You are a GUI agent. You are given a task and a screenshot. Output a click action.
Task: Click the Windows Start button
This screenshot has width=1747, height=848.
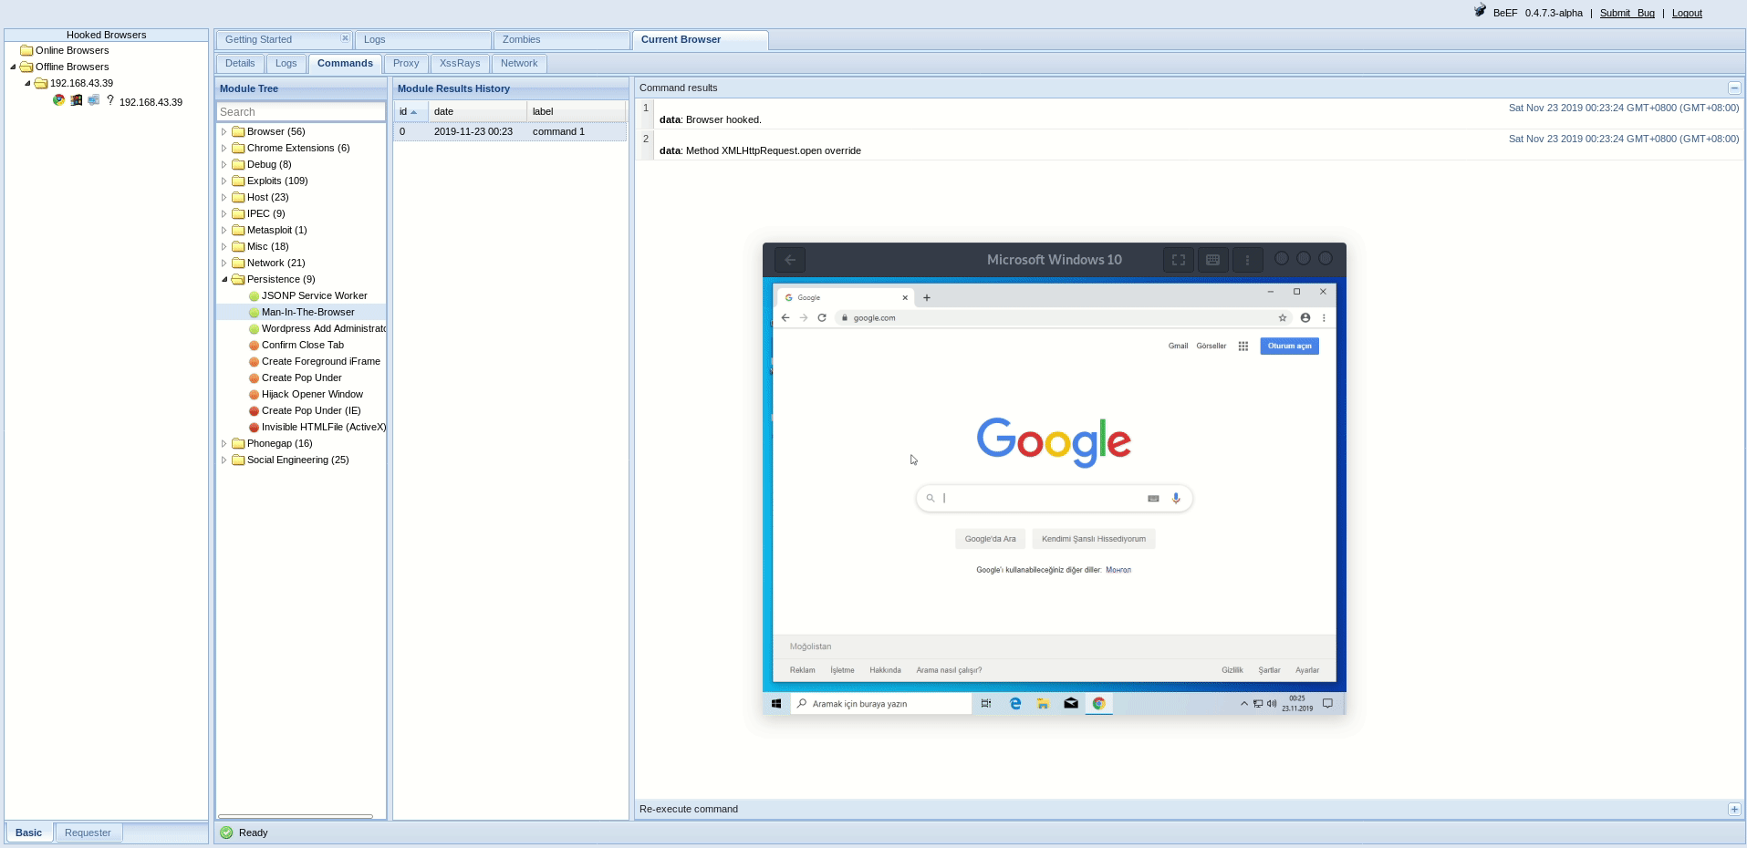tap(776, 704)
